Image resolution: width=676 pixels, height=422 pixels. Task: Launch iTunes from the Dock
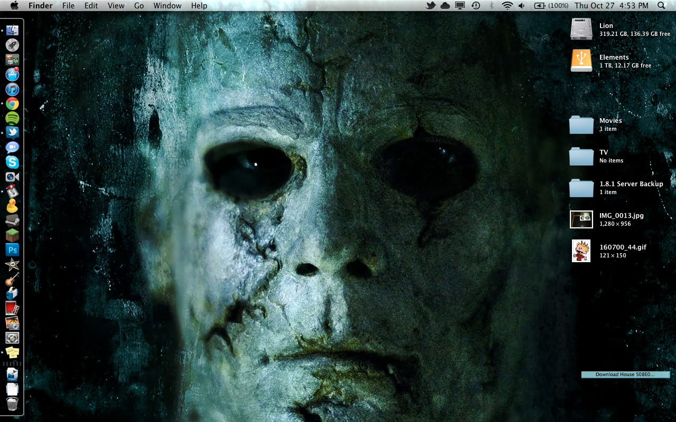(x=13, y=89)
